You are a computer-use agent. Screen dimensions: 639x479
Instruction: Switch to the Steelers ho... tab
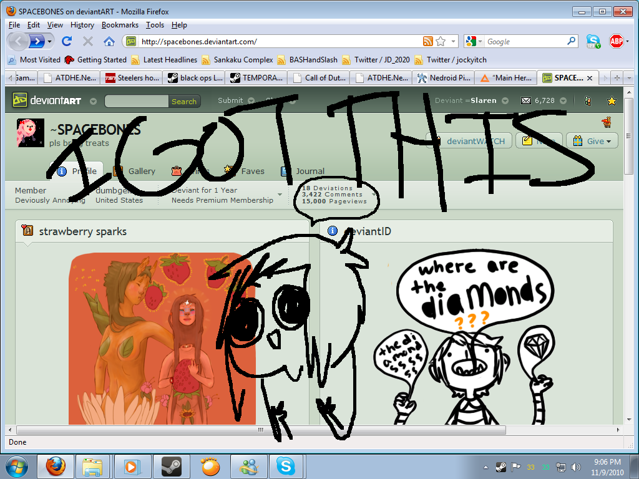tap(131, 78)
